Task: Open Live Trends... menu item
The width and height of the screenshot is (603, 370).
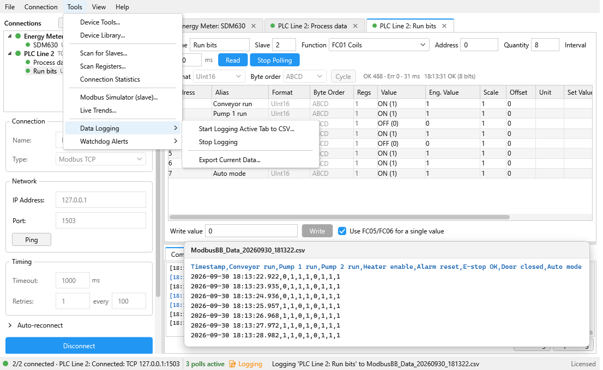Action: (x=122, y=110)
